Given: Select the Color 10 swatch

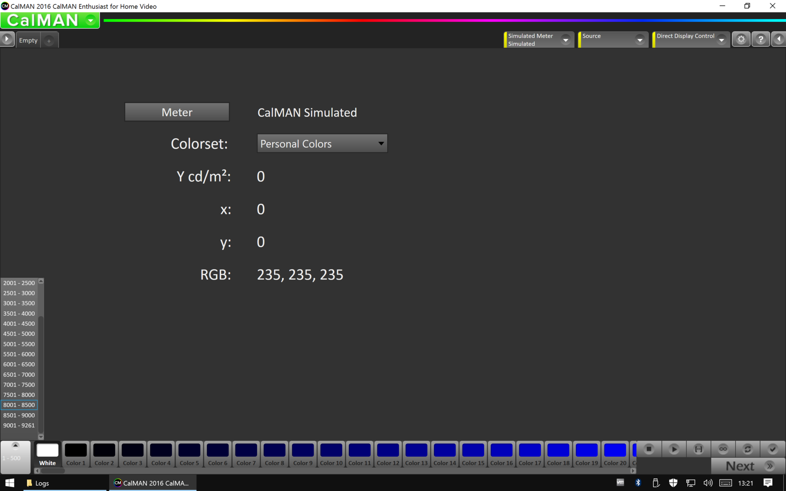Looking at the screenshot, I should pos(331,455).
